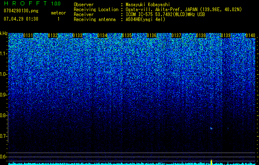The image size is (259, 165).
Task: Click the 0132 time marker
Action: pyautogui.click(x=53, y=35)
